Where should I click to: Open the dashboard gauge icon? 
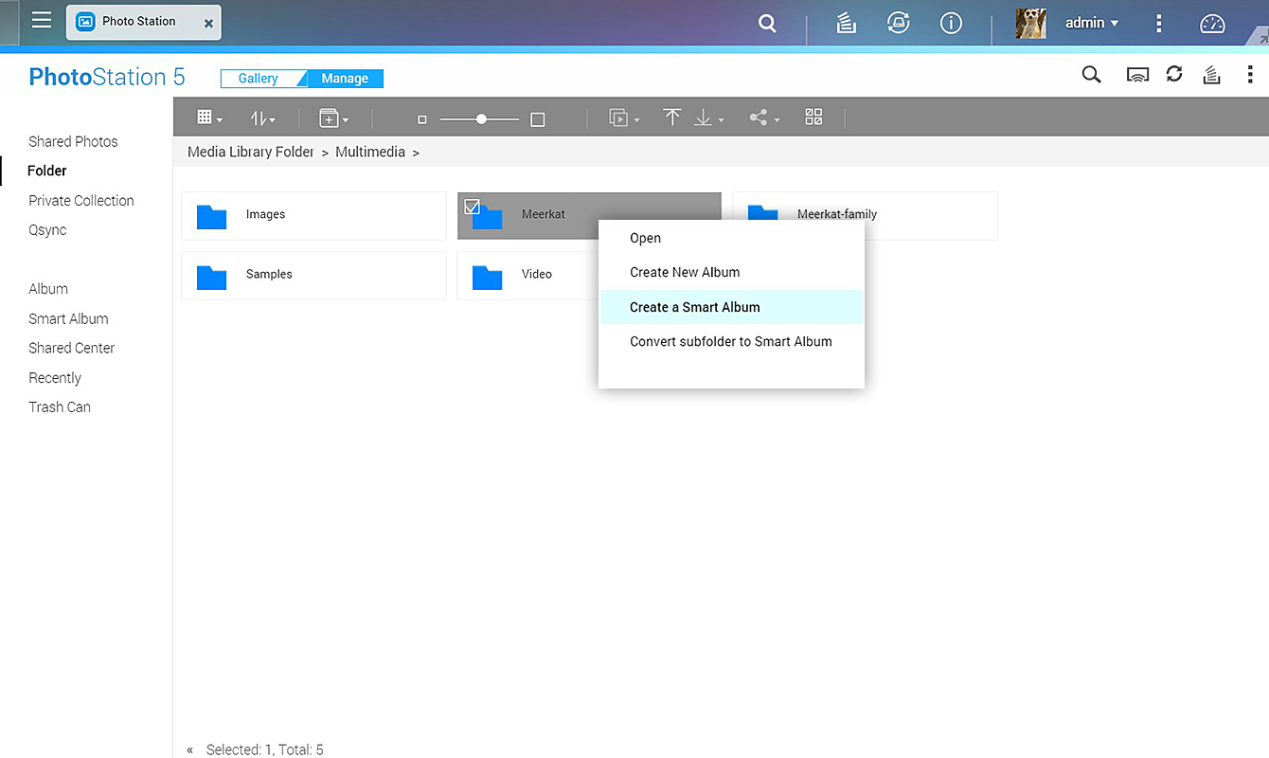1212,24
